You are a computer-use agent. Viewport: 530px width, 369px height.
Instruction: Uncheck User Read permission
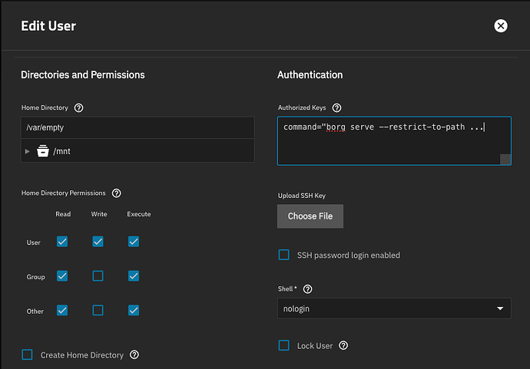click(x=62, y=242)
